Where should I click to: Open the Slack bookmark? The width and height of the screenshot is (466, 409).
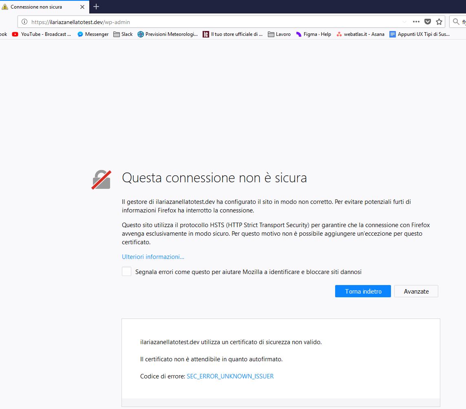123,34
